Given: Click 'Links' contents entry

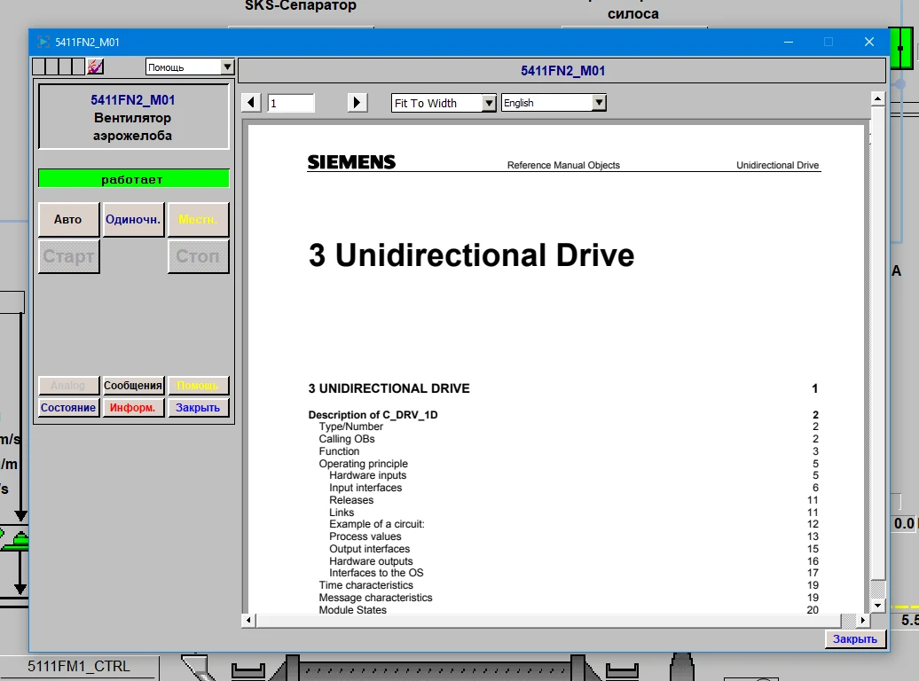Looking at the screenshot, I should point(342,513).
